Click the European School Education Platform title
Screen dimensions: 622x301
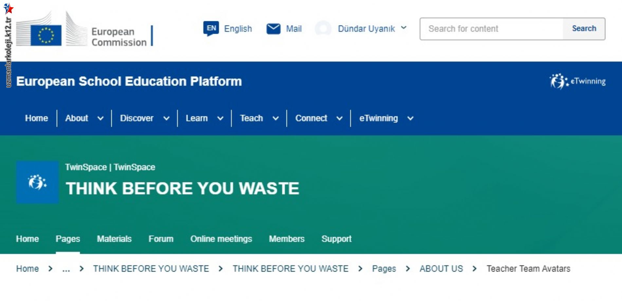129,81
